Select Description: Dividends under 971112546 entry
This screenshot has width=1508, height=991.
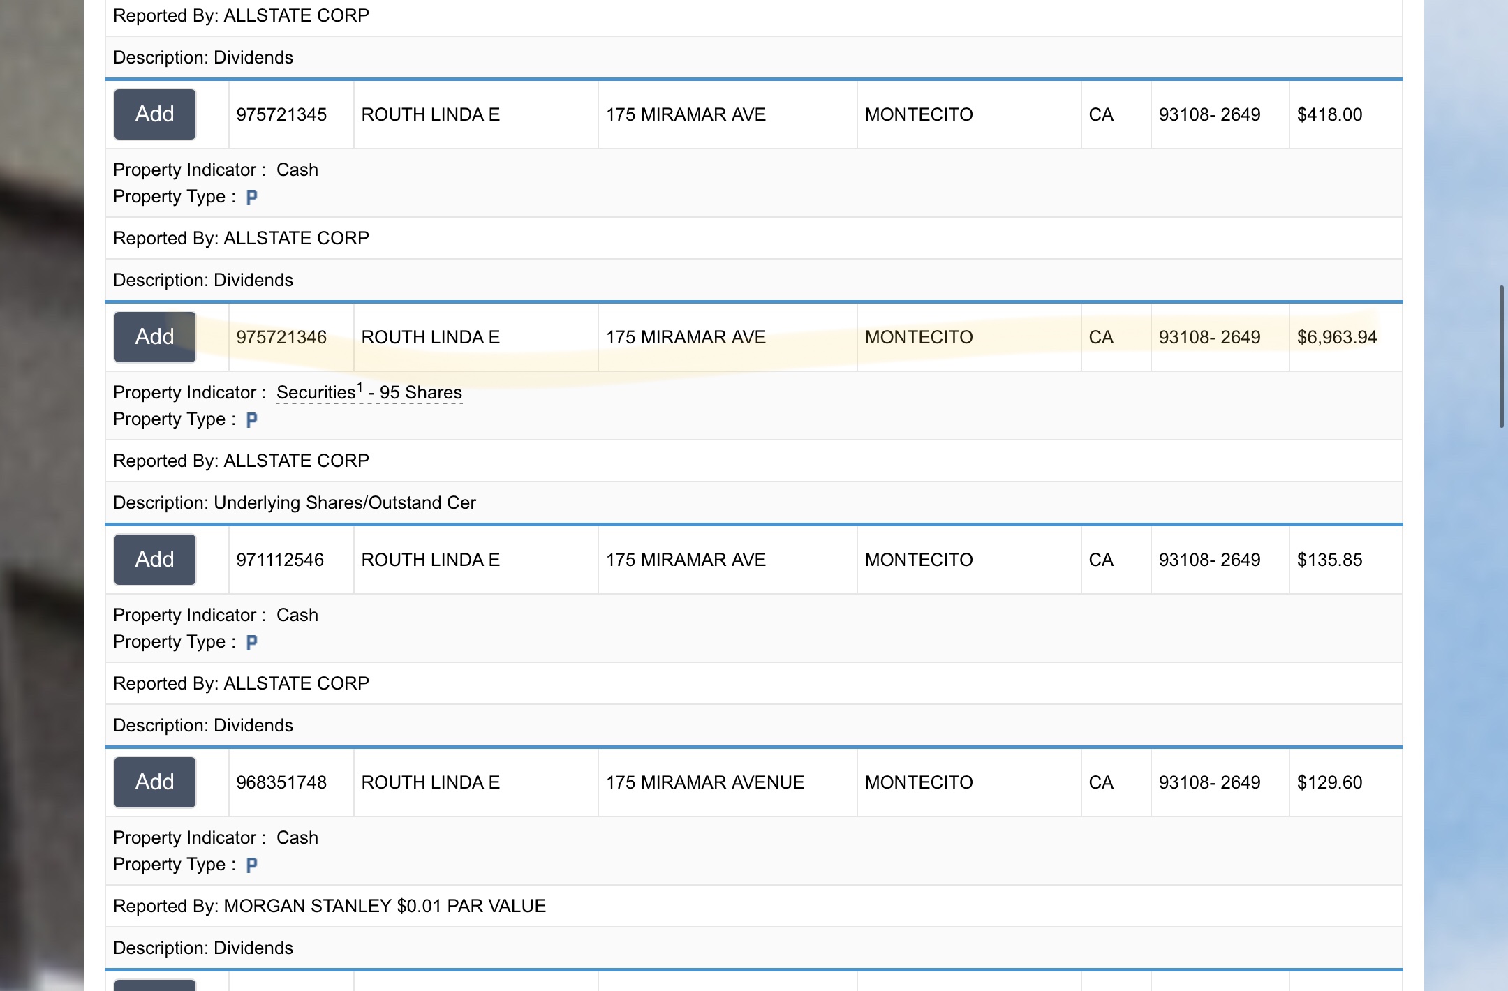203,725
